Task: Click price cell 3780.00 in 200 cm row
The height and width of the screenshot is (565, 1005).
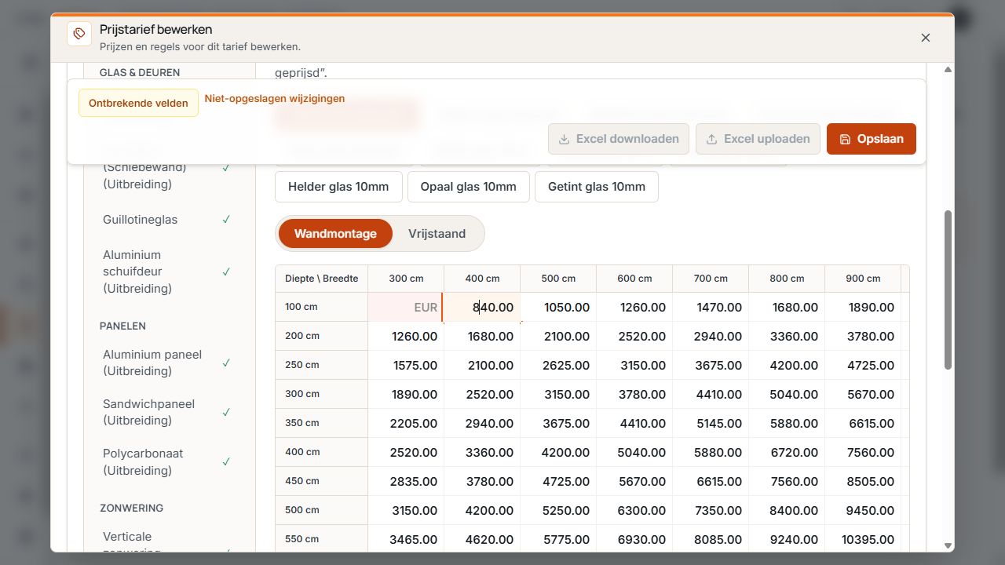Action: [863, 337]
